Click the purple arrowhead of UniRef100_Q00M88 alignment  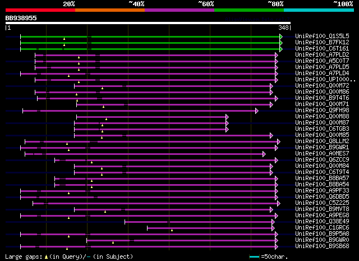click(x=227, y=117)
